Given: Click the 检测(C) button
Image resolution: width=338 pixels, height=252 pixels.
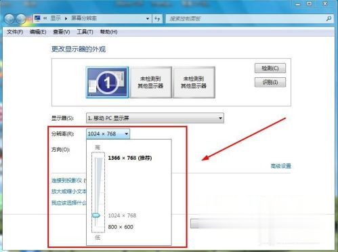Looking at the screenshot, I should [x=270, y=68].
